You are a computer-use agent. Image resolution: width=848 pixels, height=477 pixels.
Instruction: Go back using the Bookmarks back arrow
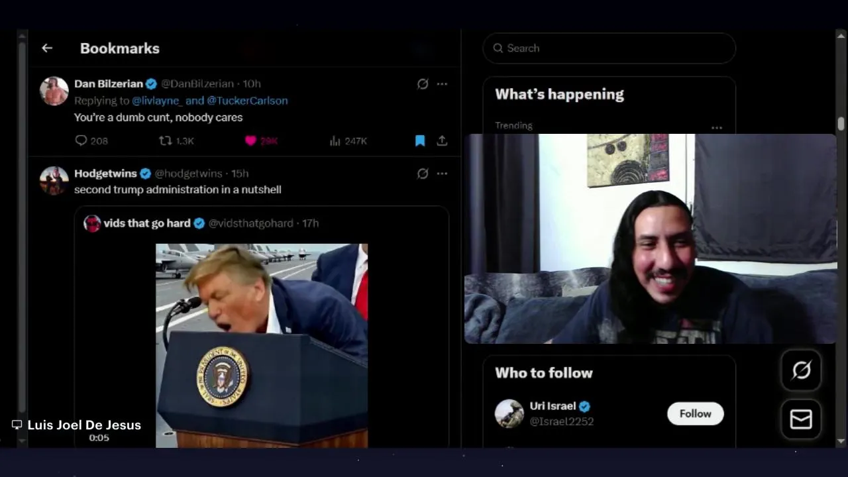[47, 48]
